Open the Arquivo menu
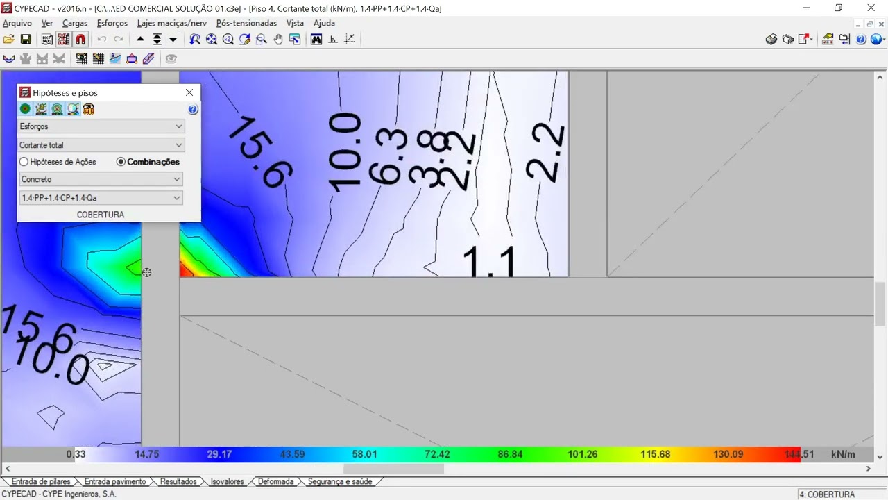Viewport: 888px width, 500px height. click(17, 23)
